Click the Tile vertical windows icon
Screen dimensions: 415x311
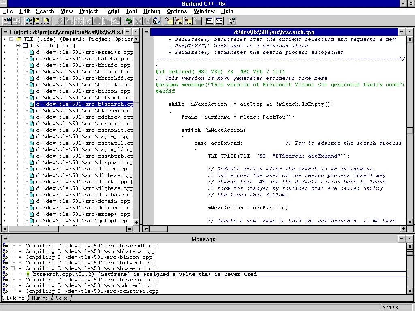click(219, 21)
